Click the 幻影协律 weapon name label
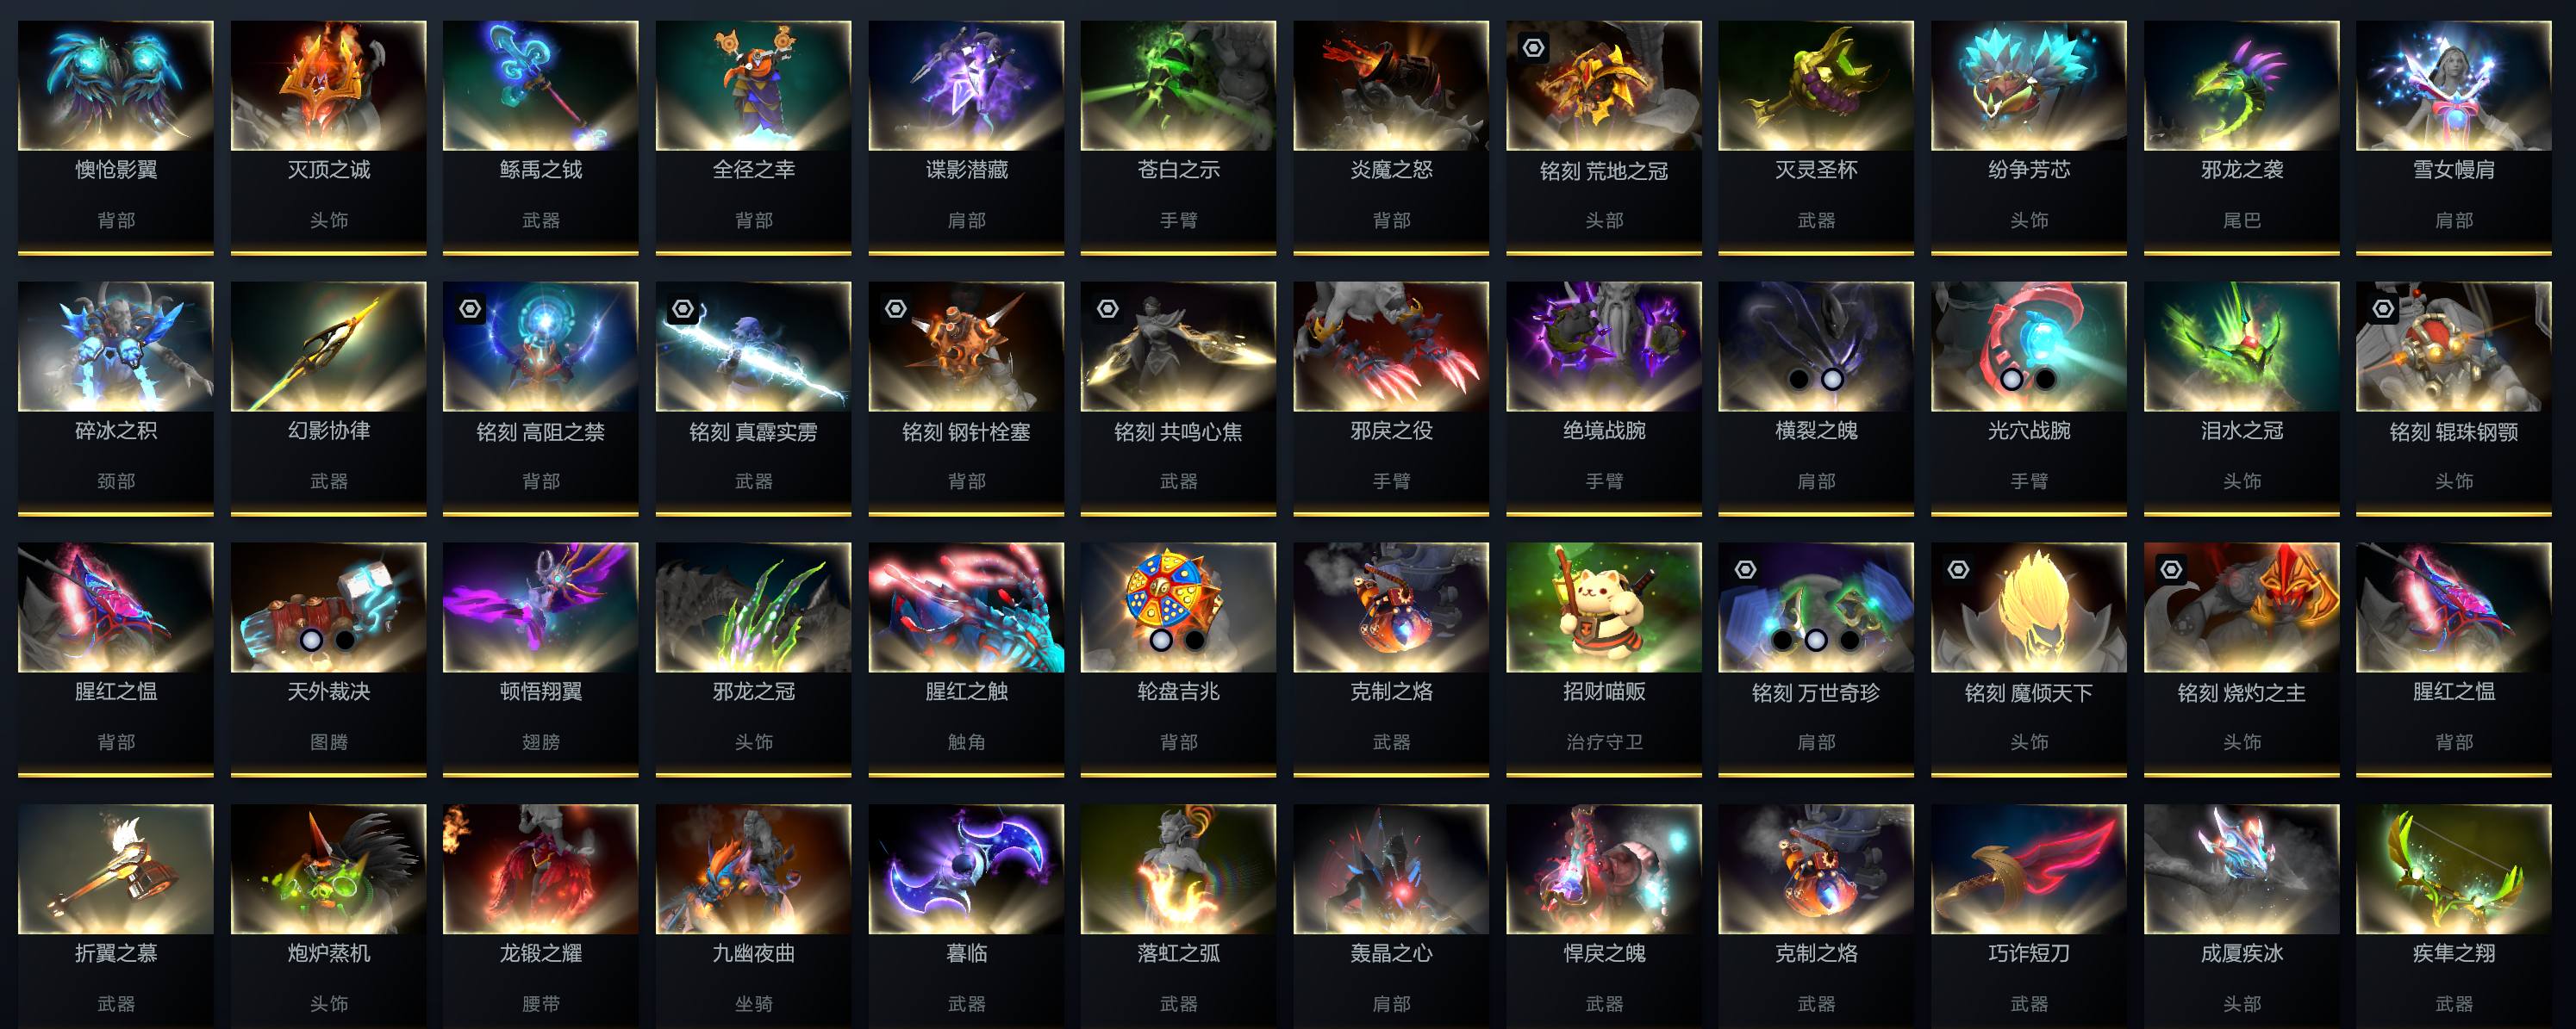 click(329, 431)
